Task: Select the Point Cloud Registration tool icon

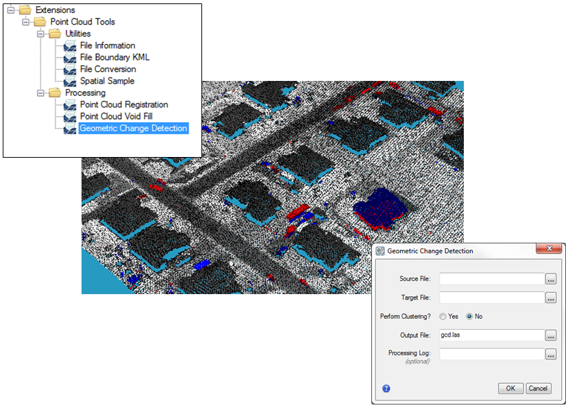Action: tap(69, 104)
